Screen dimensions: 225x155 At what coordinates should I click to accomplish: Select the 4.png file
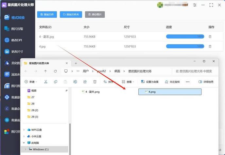pos(170,92)
